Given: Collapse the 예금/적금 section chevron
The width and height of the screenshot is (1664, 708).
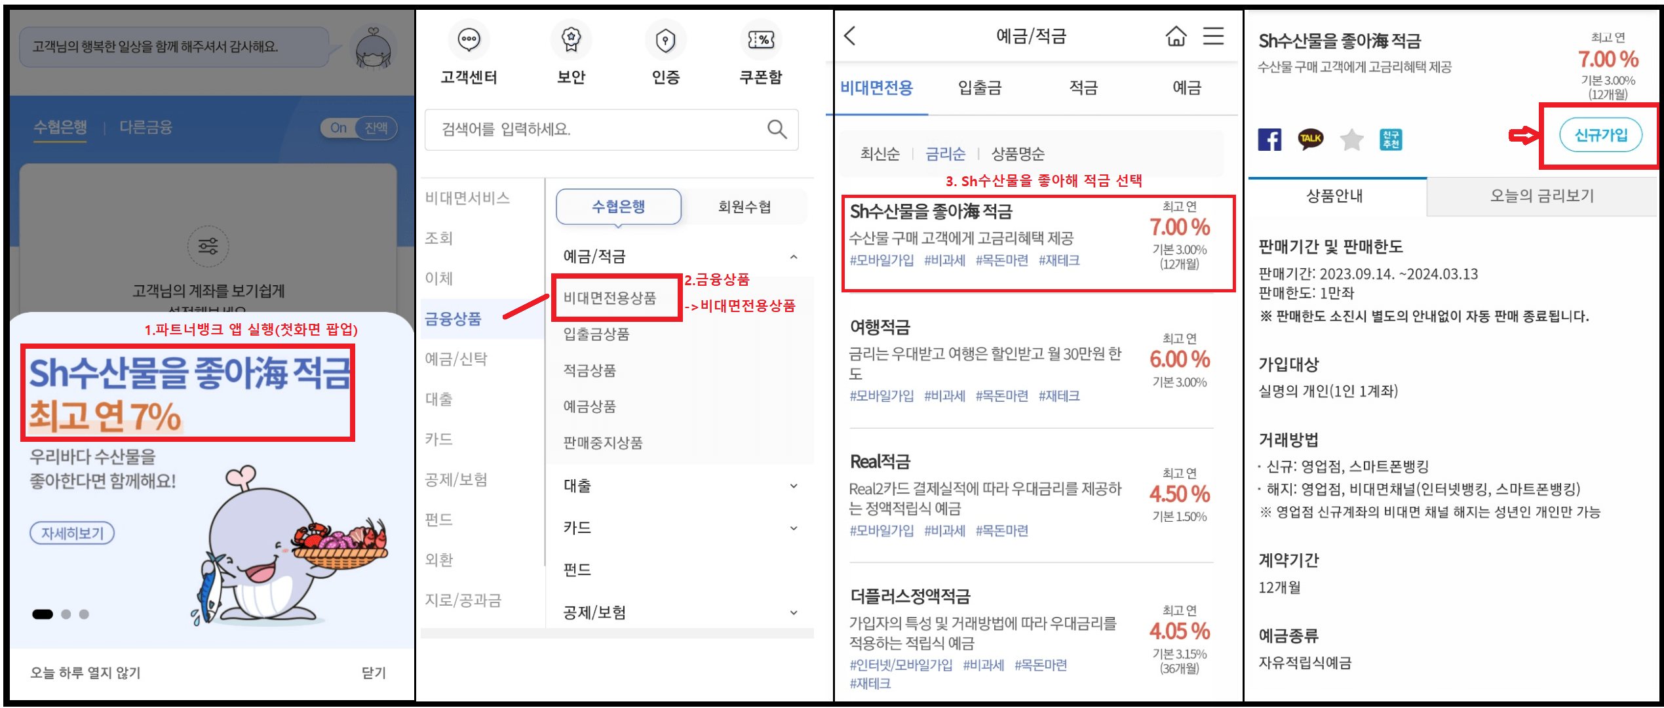Looking at the screenshot, I should (x=794, y=257).
